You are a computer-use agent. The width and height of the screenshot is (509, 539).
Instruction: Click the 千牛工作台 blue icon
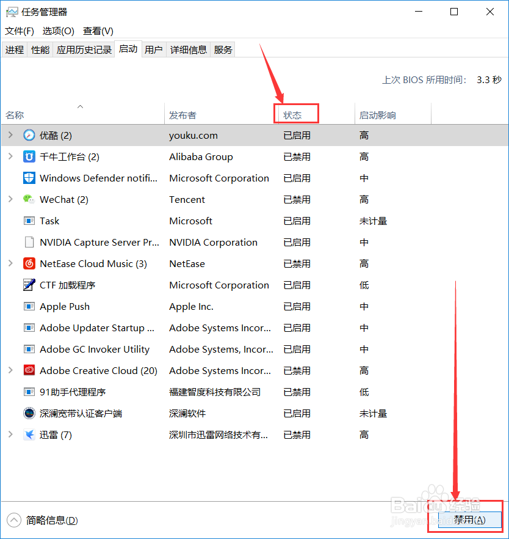coord(29,156)
